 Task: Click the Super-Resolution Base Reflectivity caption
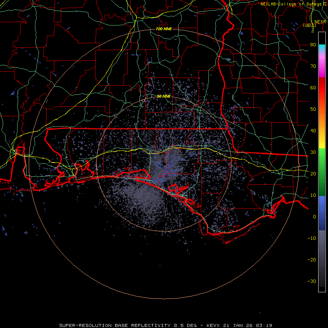[x=166, y=325]
